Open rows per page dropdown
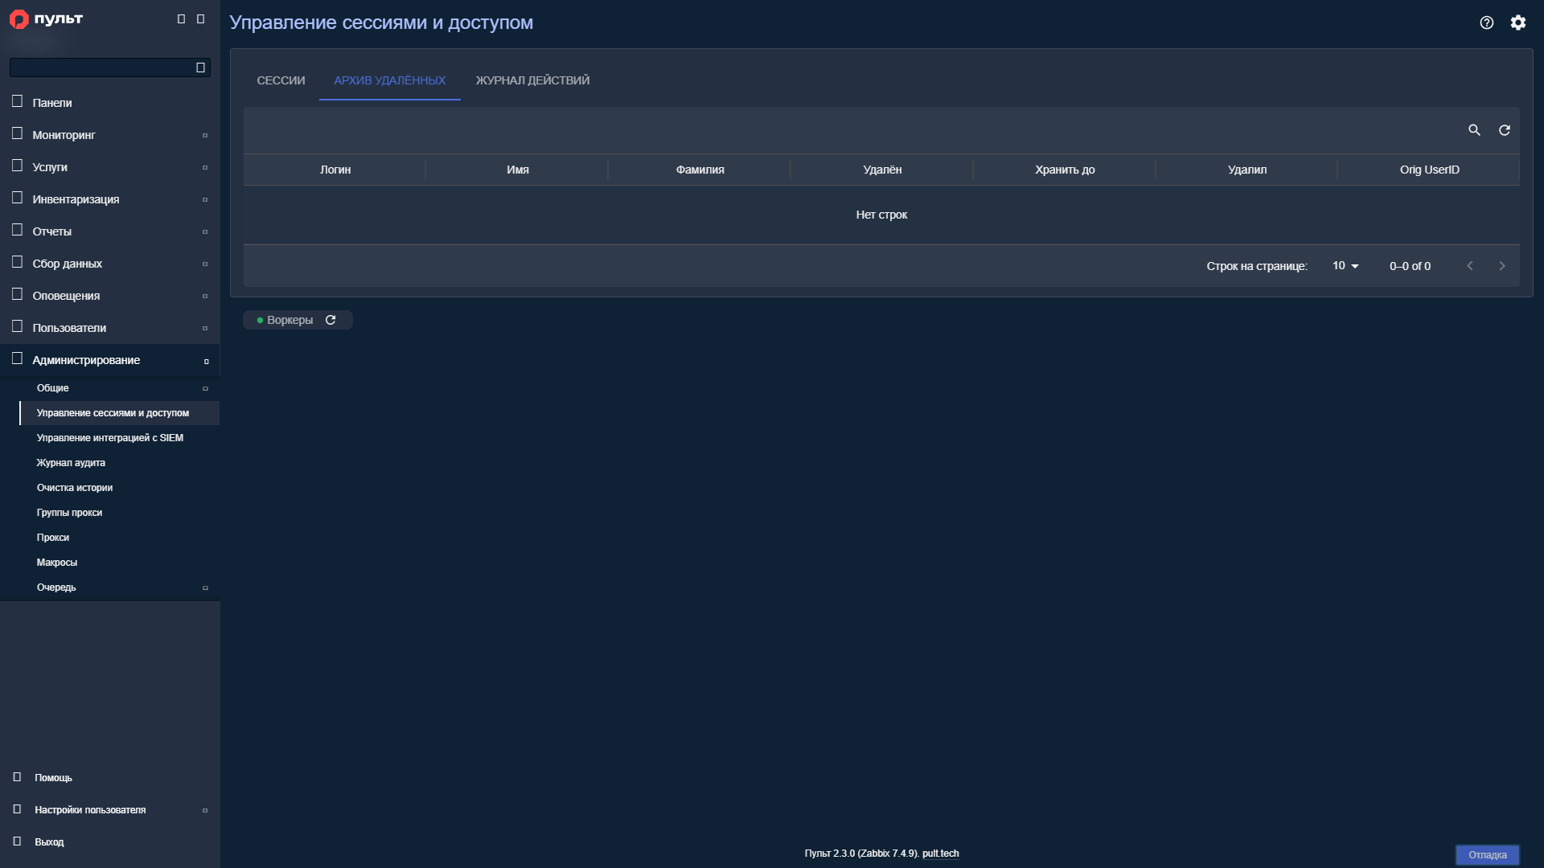Viewport: 1544px width, 868px height. coord(1345,266)
